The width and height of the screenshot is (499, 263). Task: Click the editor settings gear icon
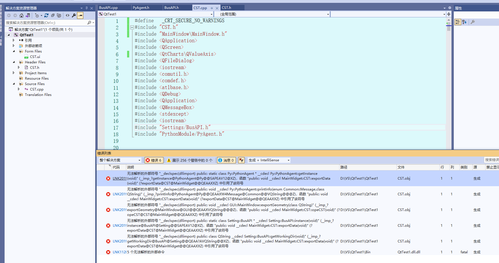449,8
